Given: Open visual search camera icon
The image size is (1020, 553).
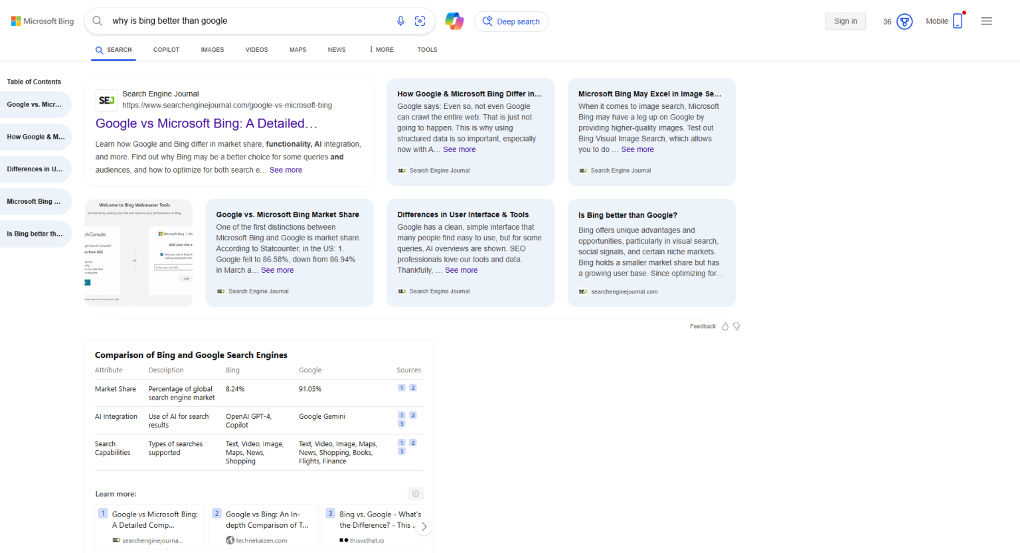Looking at the screenshot, I should pos(420,21).
